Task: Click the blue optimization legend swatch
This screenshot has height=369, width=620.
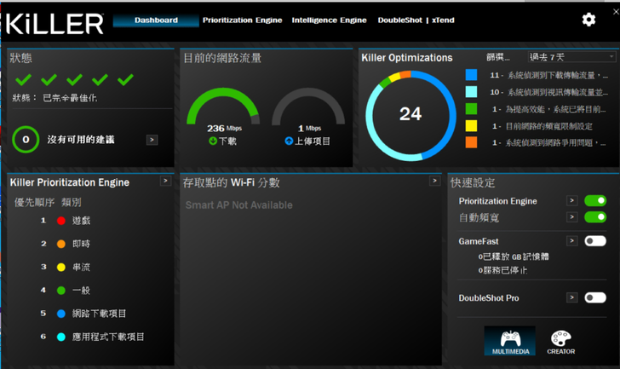Action: click(x=471, y=75)
